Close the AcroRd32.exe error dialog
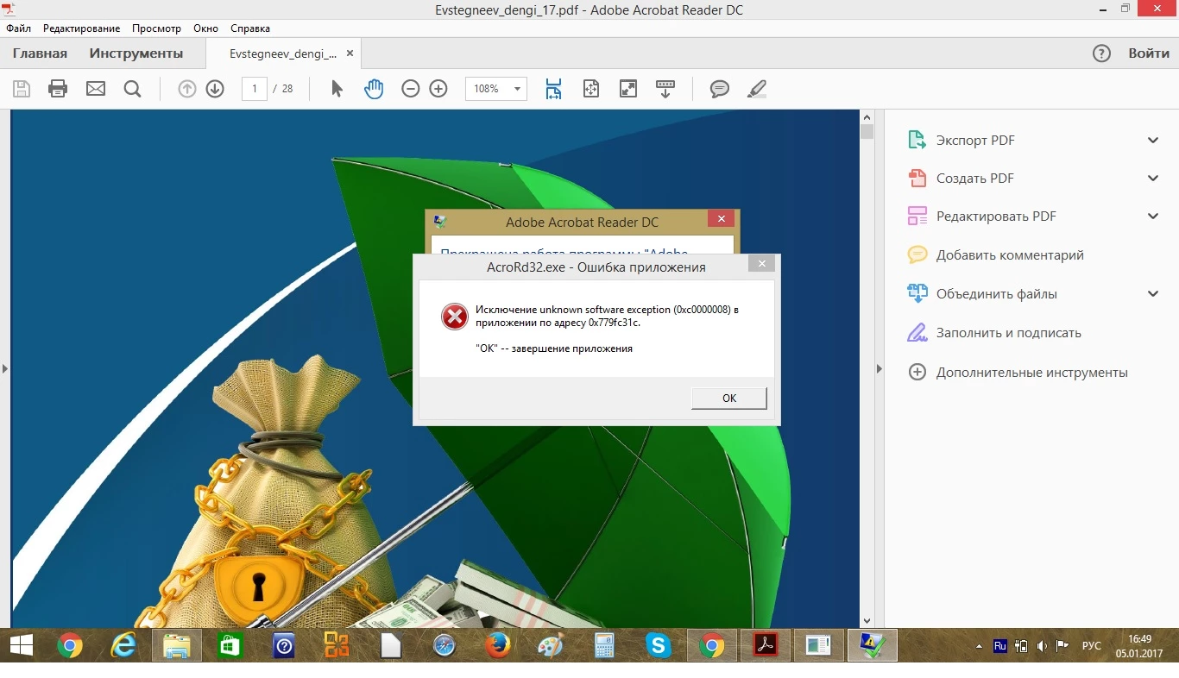1179x678 pixels. (x=760, y=264)
